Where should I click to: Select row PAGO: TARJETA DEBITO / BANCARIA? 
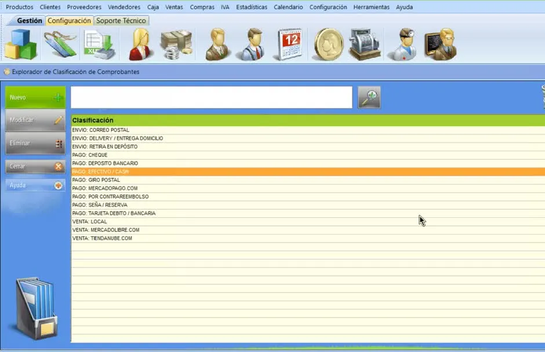[308, 214]
